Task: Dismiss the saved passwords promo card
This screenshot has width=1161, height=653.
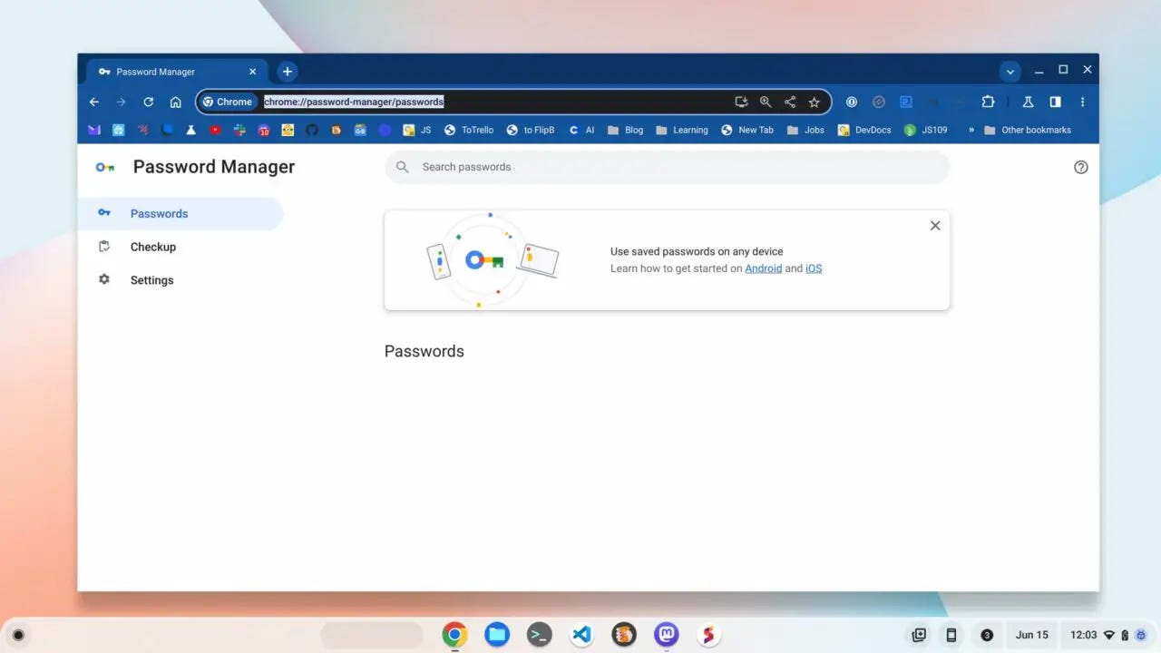Action: (935, 226)
